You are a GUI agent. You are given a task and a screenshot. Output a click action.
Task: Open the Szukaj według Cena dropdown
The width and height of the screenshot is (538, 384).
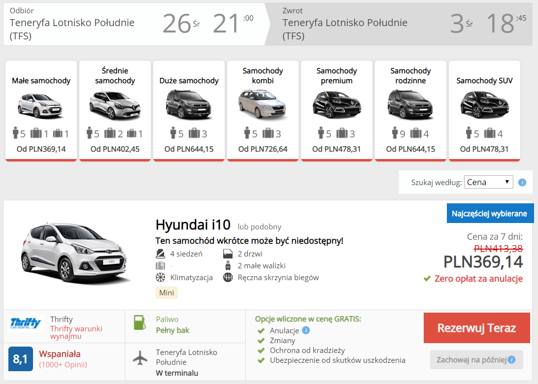pos(488,182)
